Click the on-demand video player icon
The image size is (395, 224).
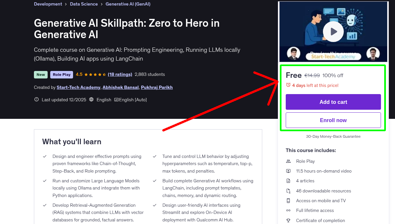pyautogui.click(x=288, y=171)
